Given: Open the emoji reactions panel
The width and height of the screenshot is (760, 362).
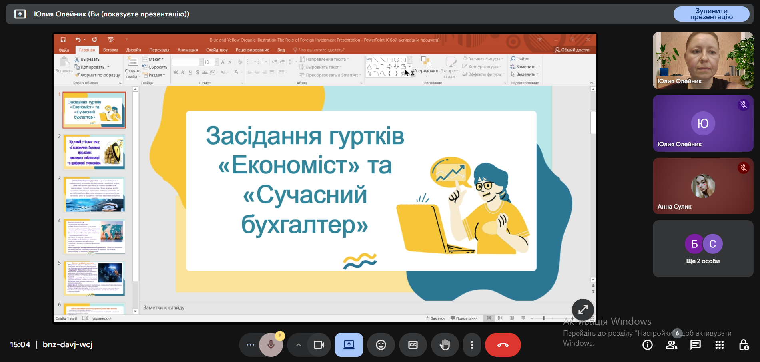Looking at the screenshot, I should pos(381,345).
